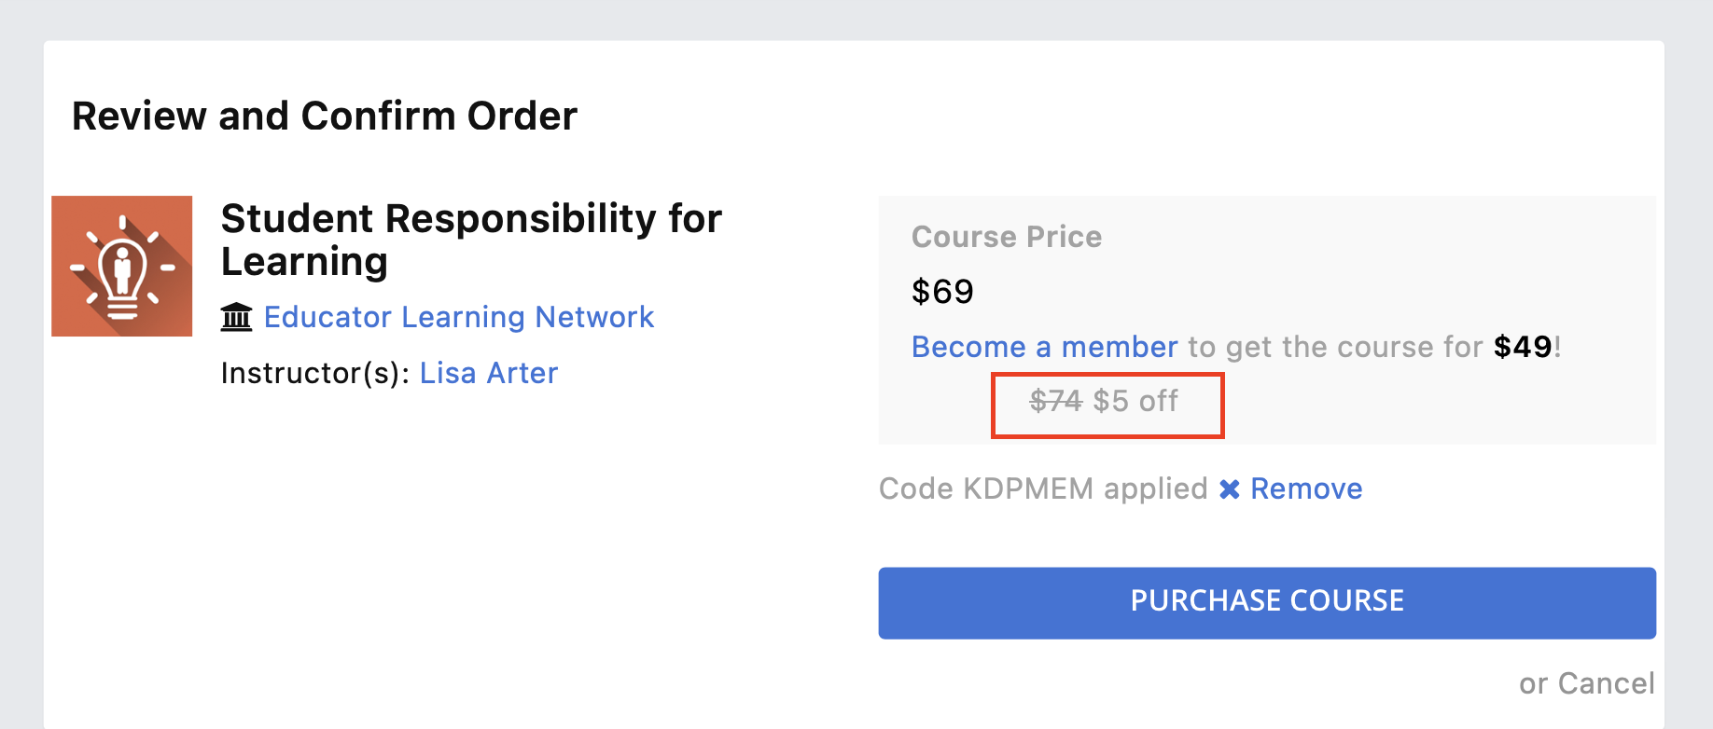
Task: Click the "to get the course for" text
Action: [1335, 347]
